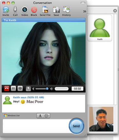Click the yellow minimize window button
Image resolution: width=119 pixels, height=140 pixels.
coord(8,3)
